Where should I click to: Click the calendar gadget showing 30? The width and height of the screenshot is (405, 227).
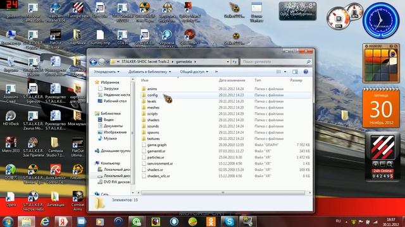click(381, 108)
